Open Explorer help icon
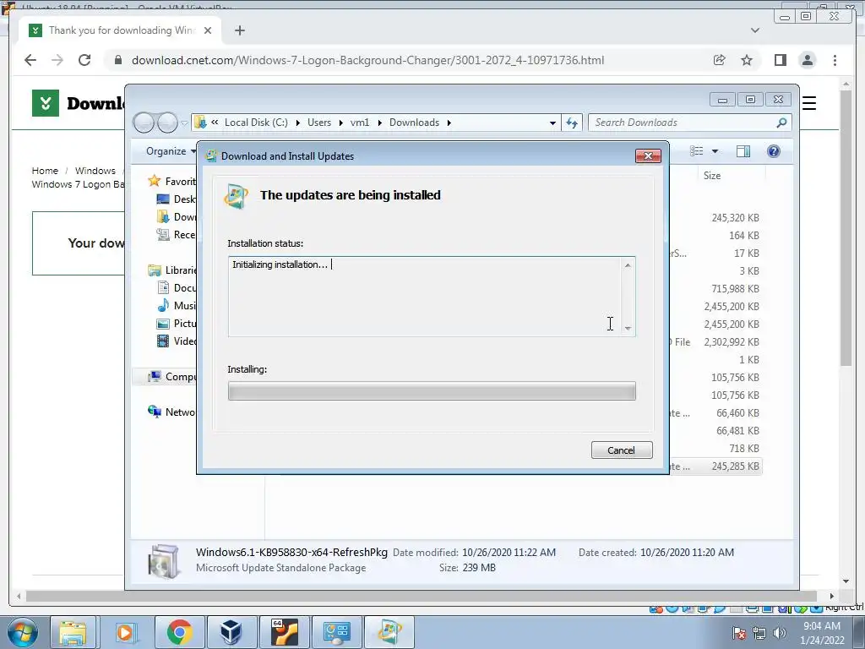The width and height of the screenshot is (865, 649). tap(774, 151)
